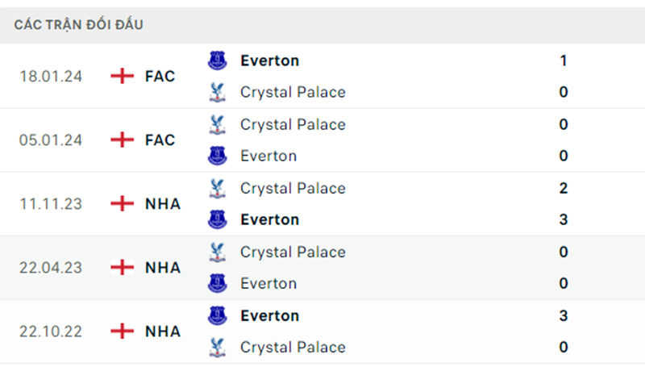The image size is (645, 367).
Task: Select Everton name in 11.11.23 match
Action: pyautogui.click(x=270, y=219)
